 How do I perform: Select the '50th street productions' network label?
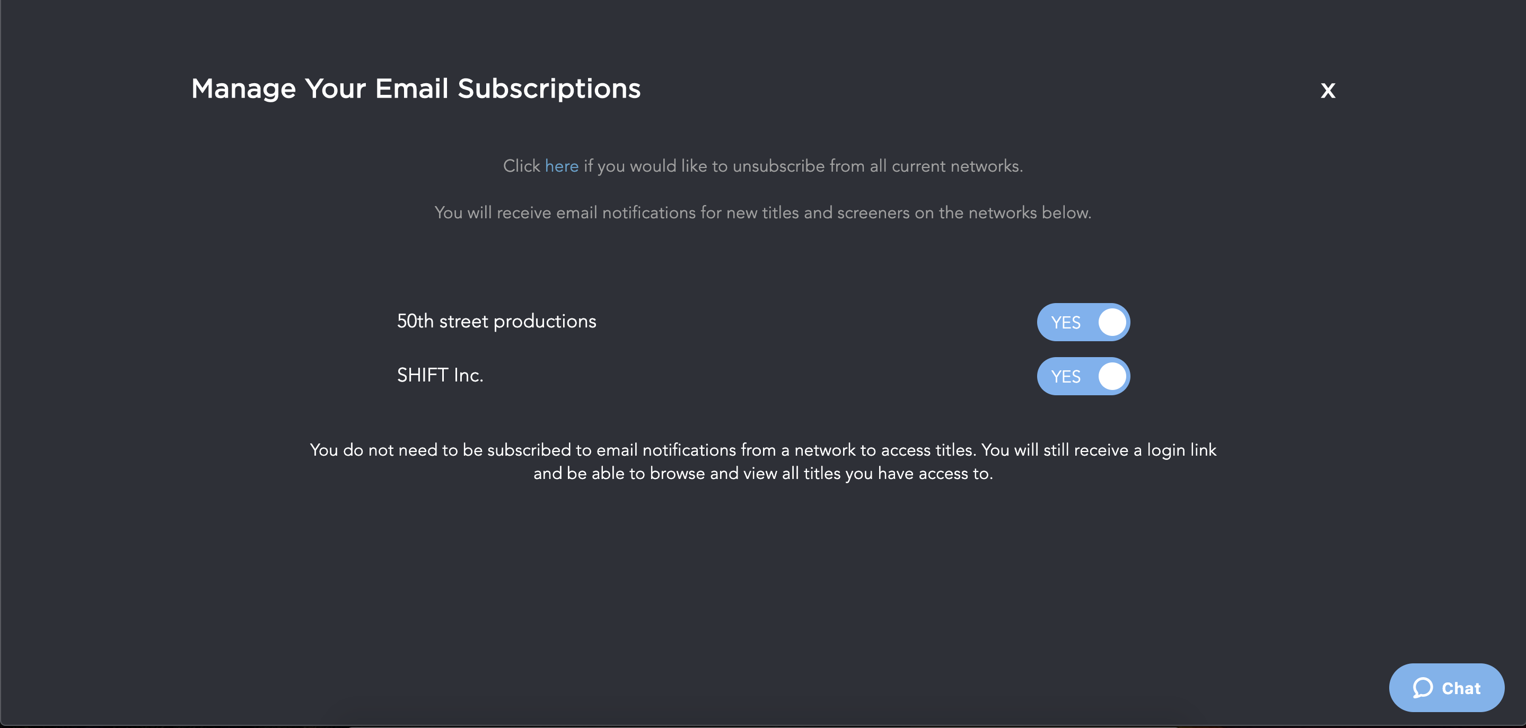click(x=496, y=322)
